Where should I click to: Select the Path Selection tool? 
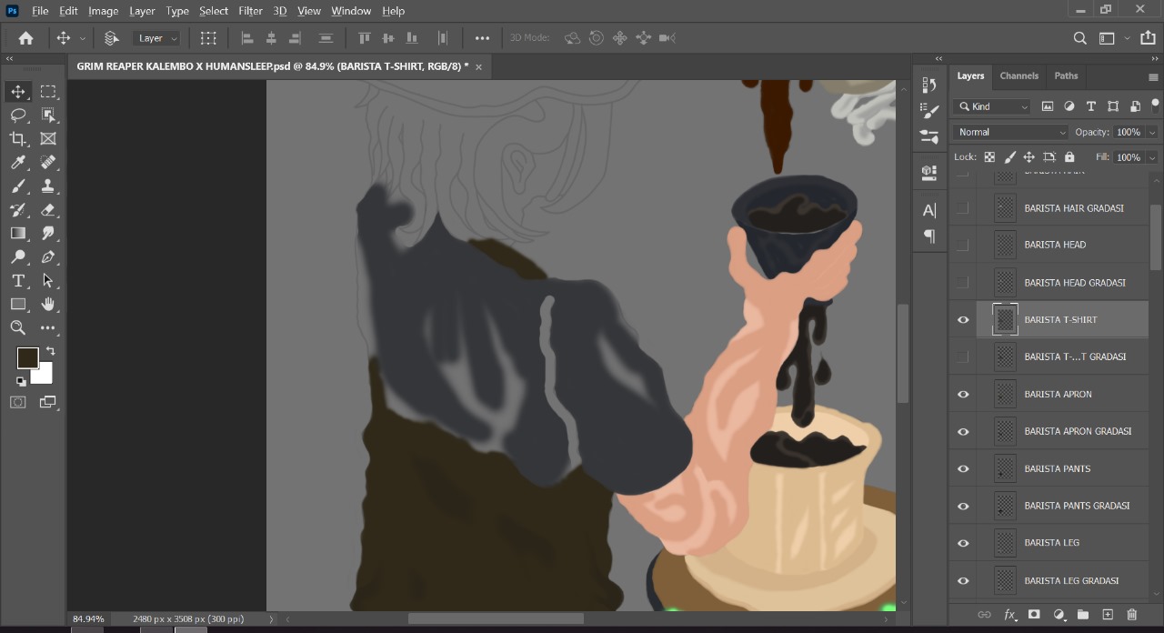(48, 281)
